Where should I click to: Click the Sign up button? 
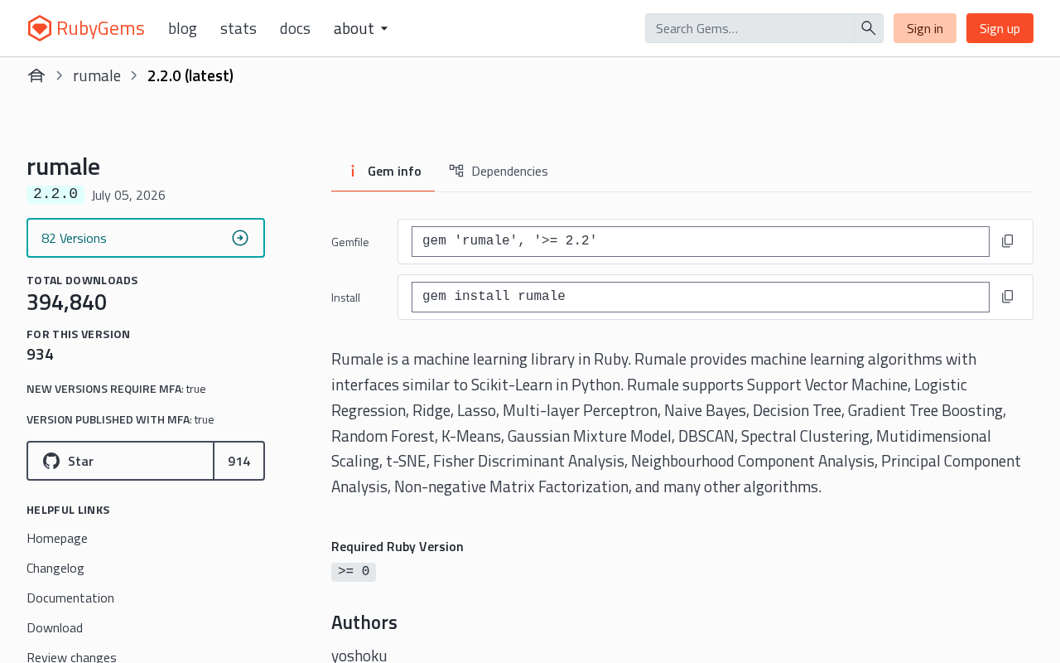pos(1000,28)
